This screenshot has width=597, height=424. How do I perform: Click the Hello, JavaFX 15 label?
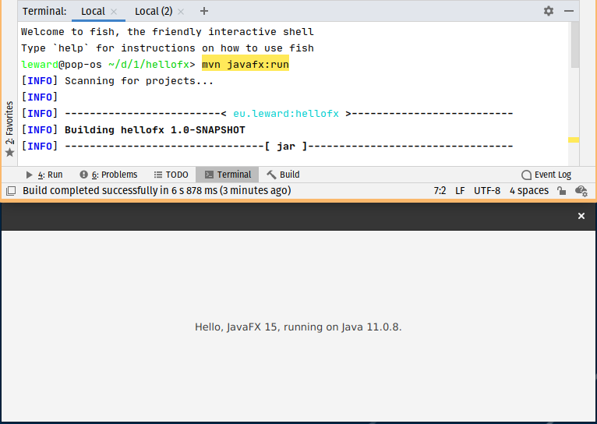click(298, 327)
